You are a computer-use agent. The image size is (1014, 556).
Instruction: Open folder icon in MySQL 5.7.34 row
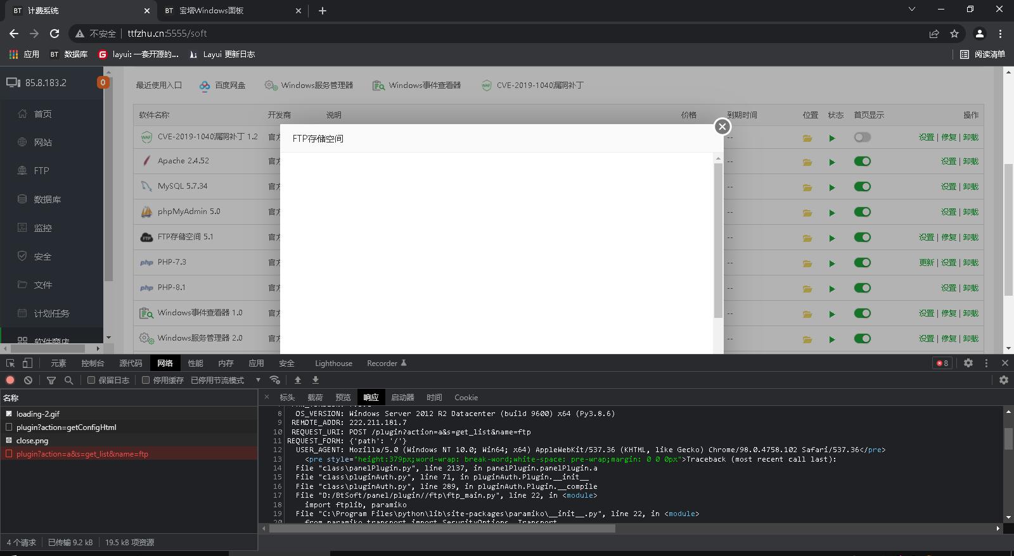[807, 187]
